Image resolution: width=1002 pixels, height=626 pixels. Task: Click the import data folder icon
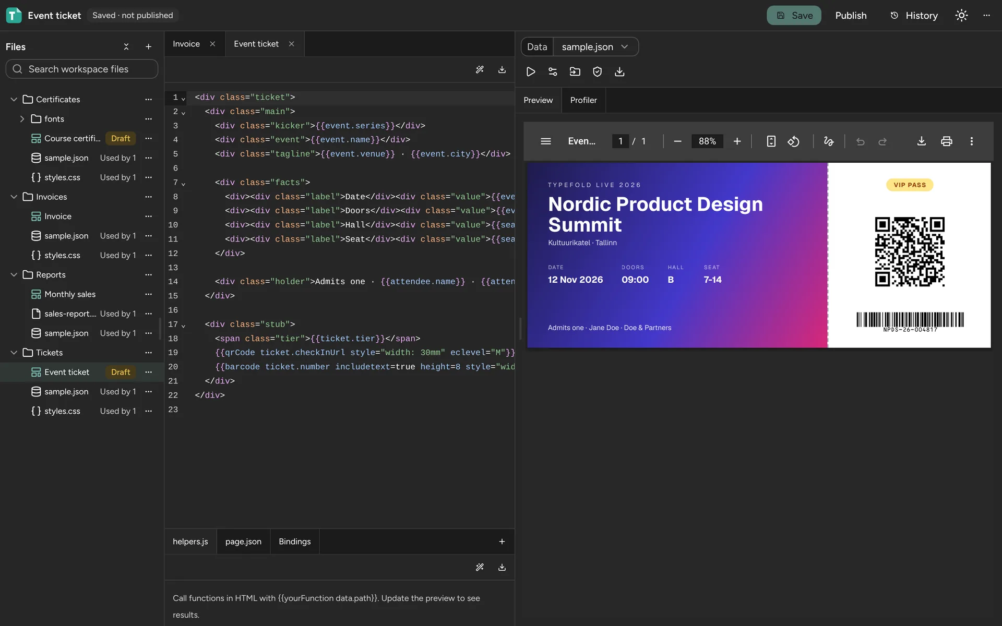pyautogui.click(x=575, y=72)
